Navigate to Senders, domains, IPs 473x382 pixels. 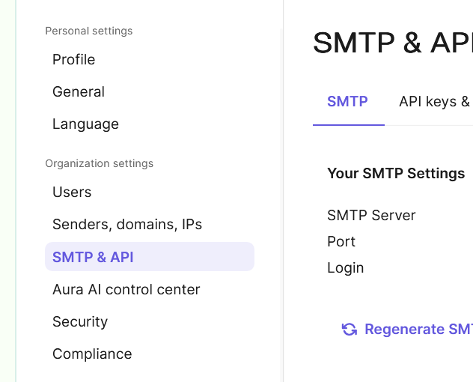tap(127, 225)
